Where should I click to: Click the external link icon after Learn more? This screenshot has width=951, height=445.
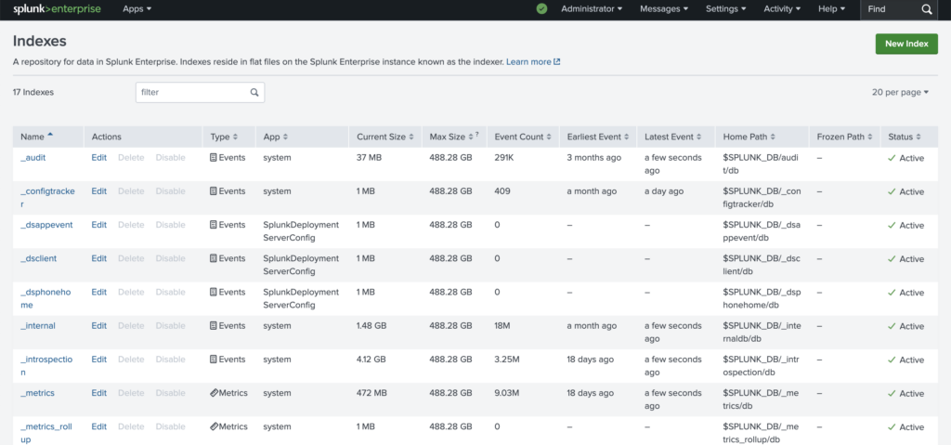(557, 62)
